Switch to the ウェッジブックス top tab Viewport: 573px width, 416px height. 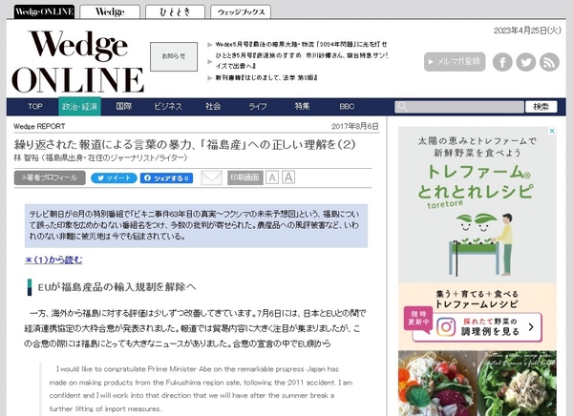tap(241, 11)
